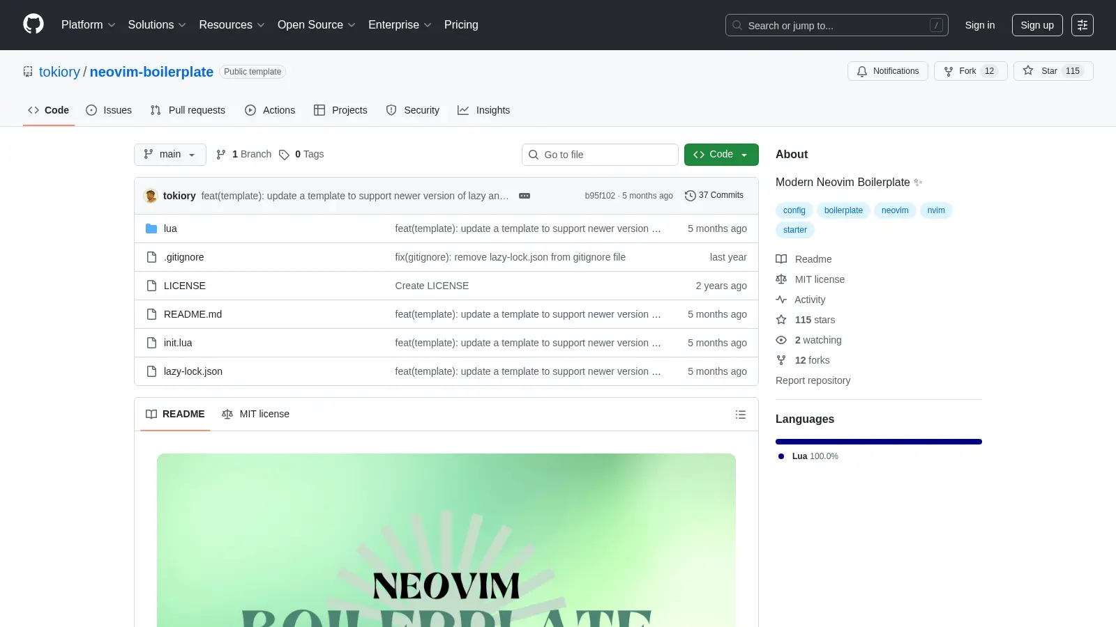Screen dimensions: 1116x627
Task: Click the branch icon beside 1 Branch
Action: click(x=221, y=155)
